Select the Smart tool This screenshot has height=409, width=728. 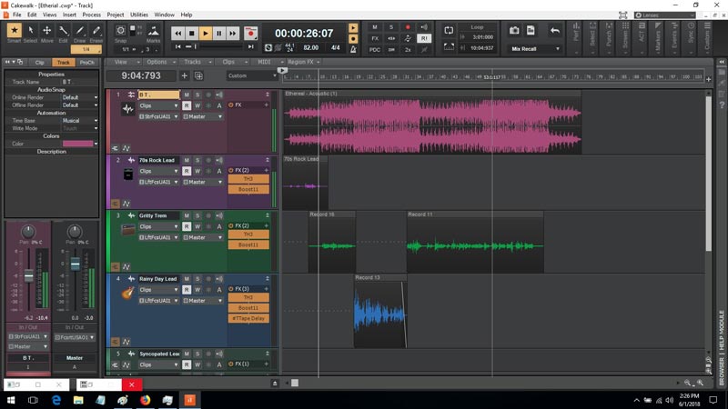(14, 31)
